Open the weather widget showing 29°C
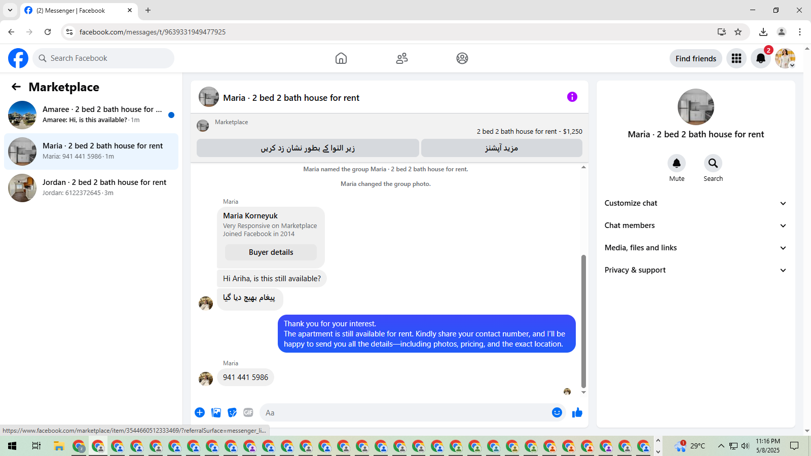The width and height of the screenshot is (811, 456). (689, 446)
